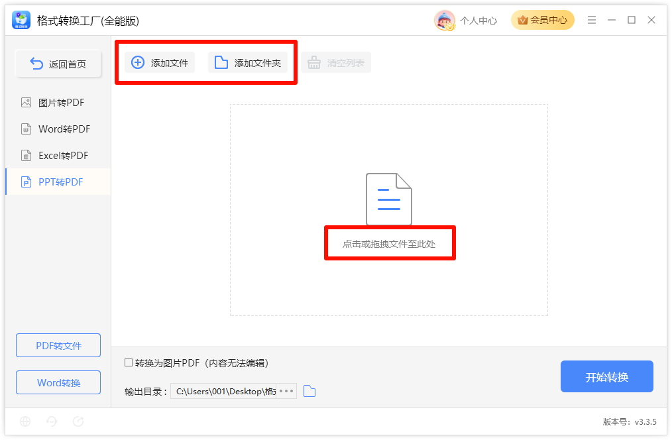The image size is (672, 440).
Task: Click 清空列表 clear list button
Action: 336,62
